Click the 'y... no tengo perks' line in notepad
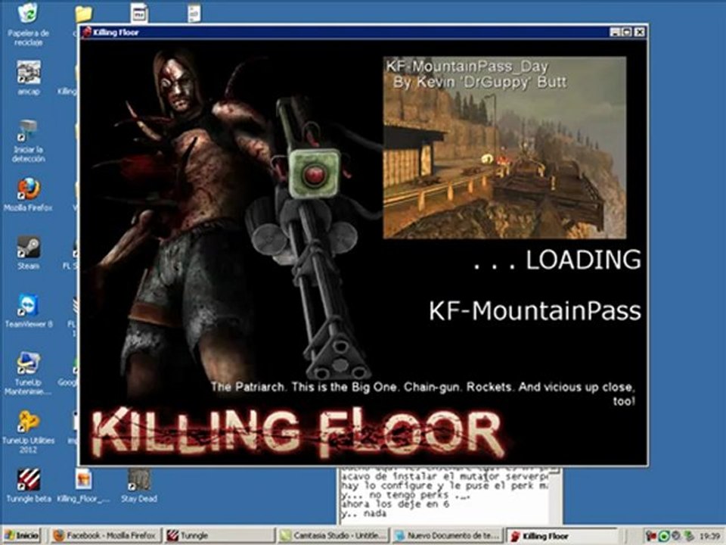Viewport: 726px width, 545px height. [405, 495]
